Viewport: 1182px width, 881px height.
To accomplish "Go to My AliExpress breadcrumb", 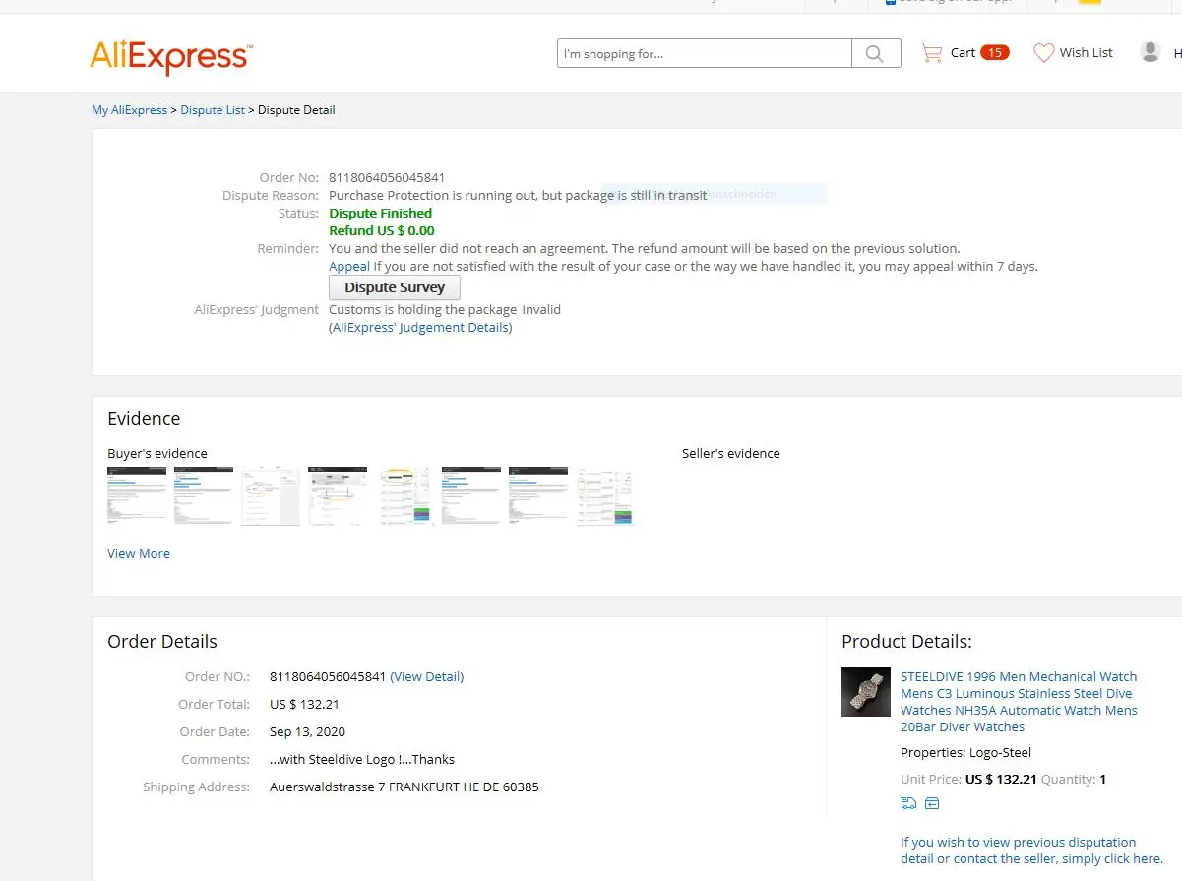I will (x=130, y=110).
